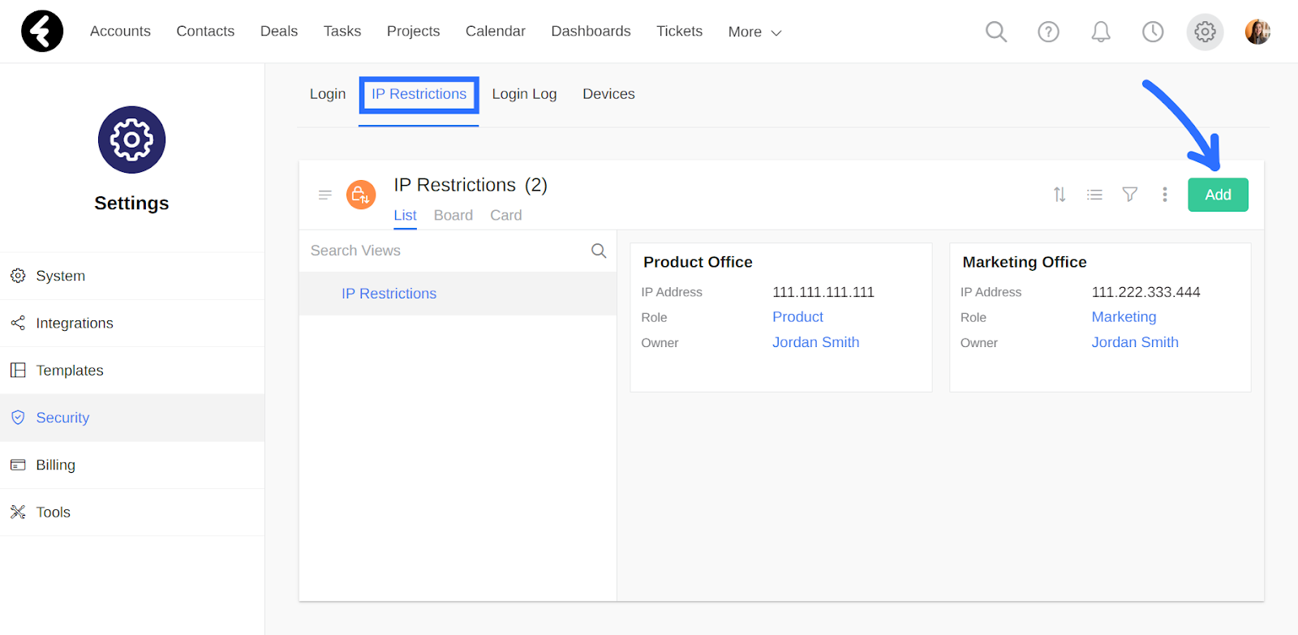Switch to the Devices tab
1298x635 pixels.
[608, 94]
